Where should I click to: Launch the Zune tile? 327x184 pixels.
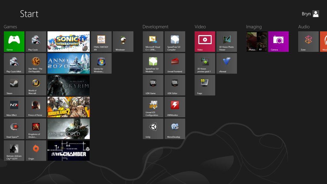pos(308,42)
